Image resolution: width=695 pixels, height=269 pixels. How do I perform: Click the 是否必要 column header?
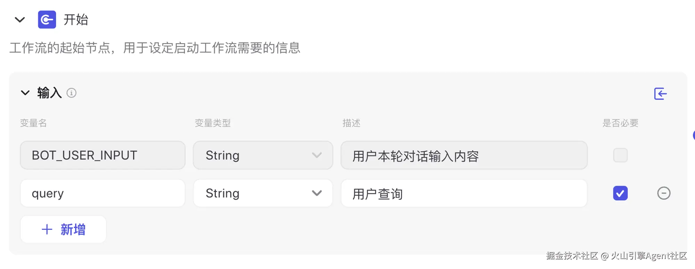tap(620, 123)
